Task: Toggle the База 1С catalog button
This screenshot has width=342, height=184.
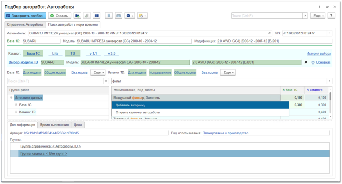Action: coord(33,53)
